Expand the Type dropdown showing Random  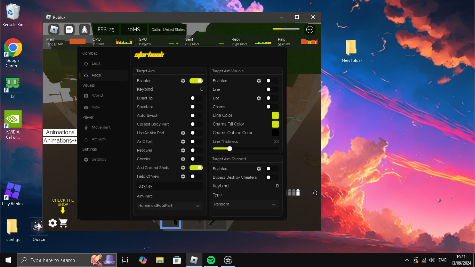(x=245, y=204)
